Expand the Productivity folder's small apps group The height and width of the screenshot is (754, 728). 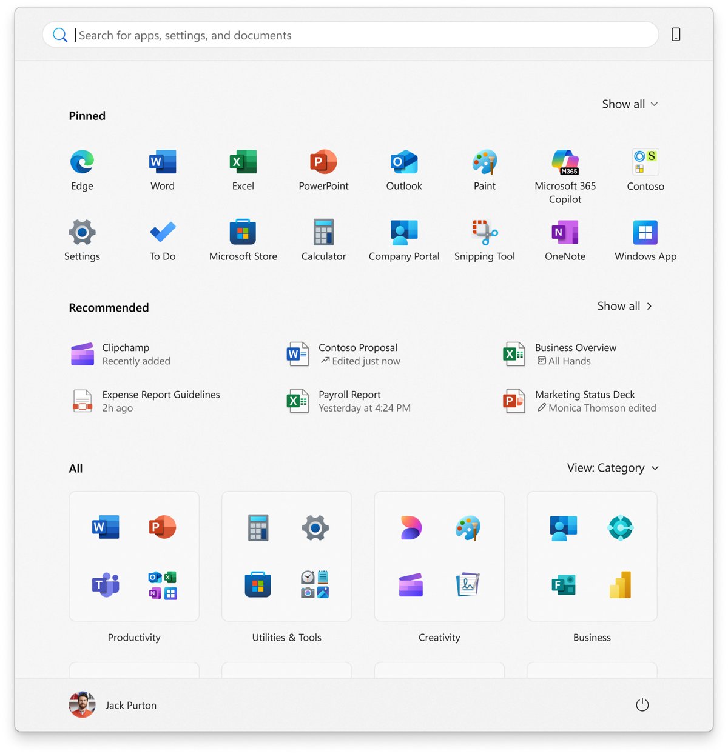163,585
